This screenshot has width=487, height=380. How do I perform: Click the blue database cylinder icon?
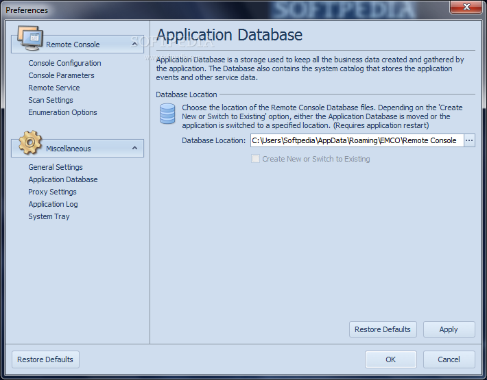(x=167, y=114)
